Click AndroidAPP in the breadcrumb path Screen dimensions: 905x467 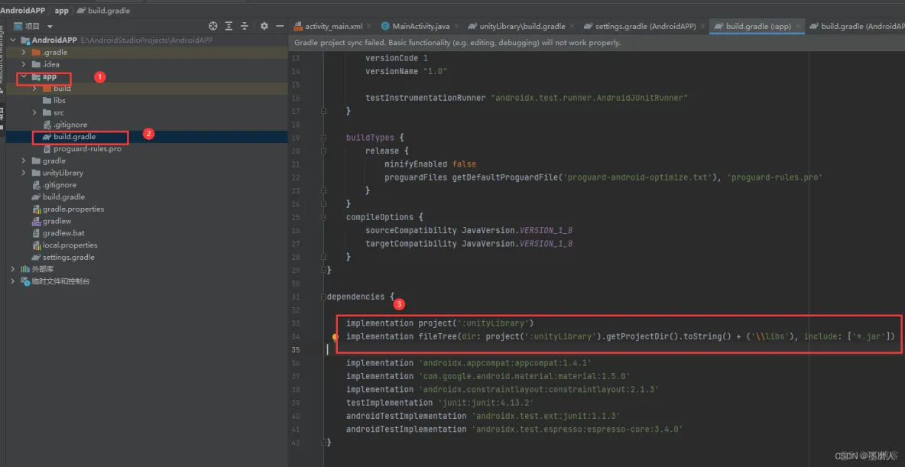click(22, 11)
